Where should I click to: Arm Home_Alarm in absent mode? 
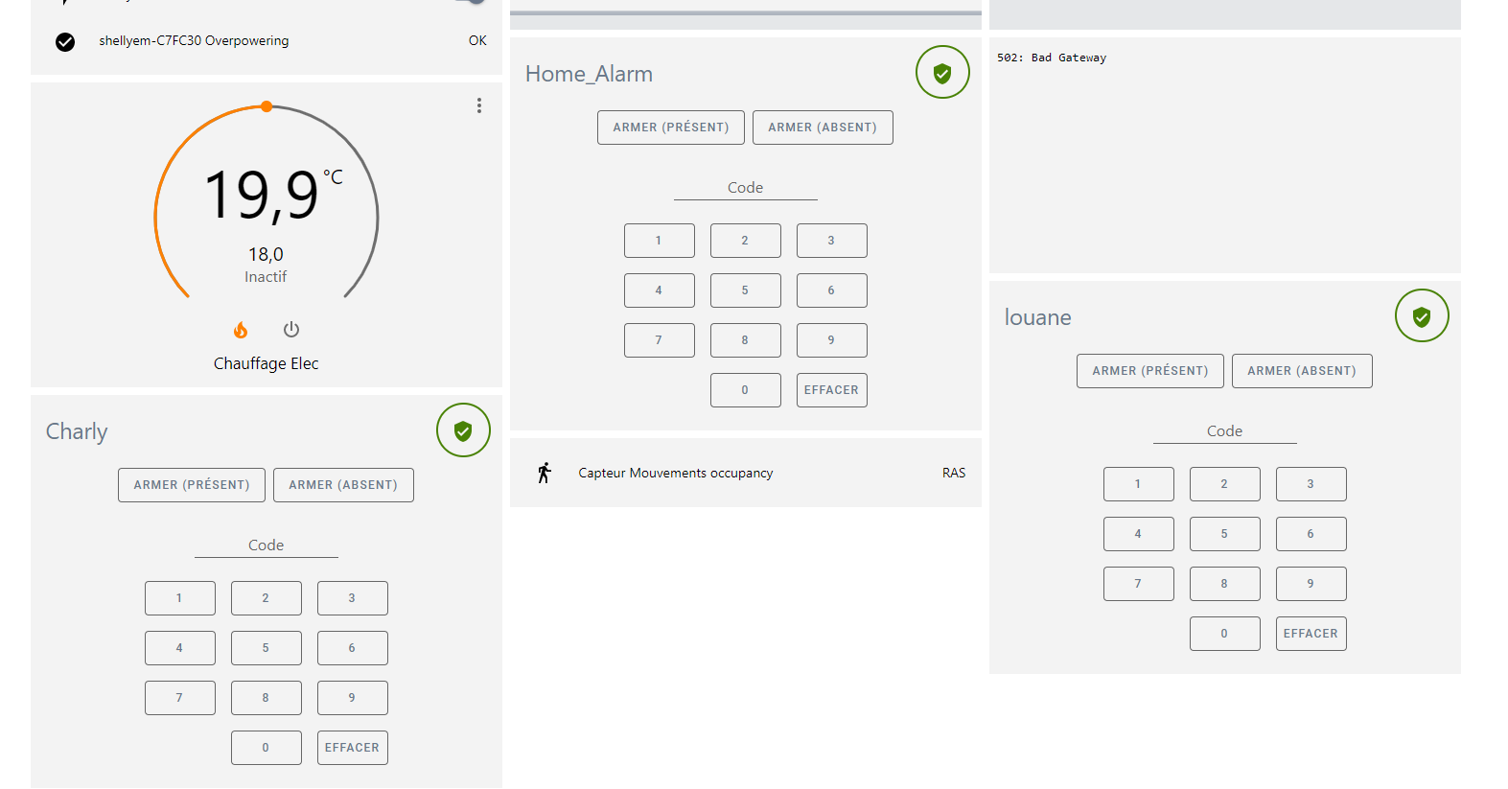coord(823,128)
